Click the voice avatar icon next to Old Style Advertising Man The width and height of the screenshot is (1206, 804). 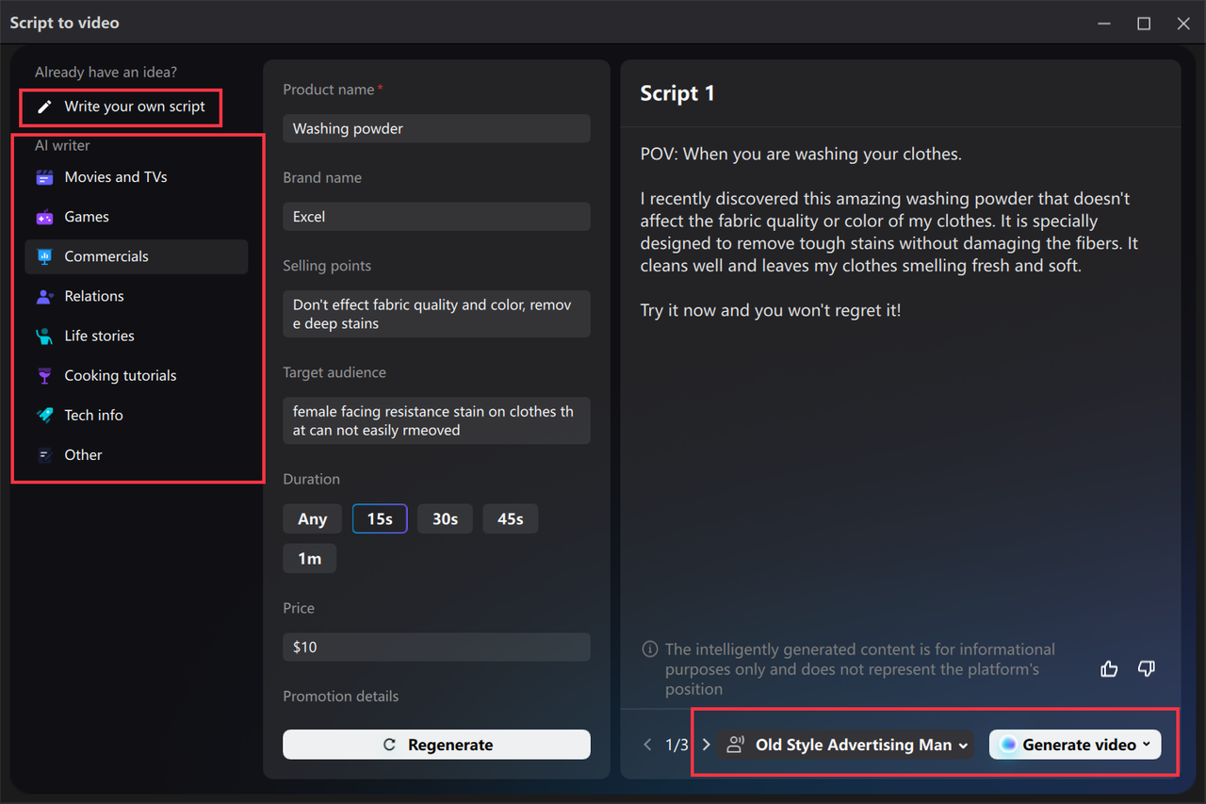(x=735, y=744)
